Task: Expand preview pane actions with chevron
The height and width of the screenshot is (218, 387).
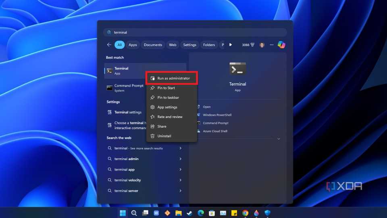Action: [x=279, y=139]
